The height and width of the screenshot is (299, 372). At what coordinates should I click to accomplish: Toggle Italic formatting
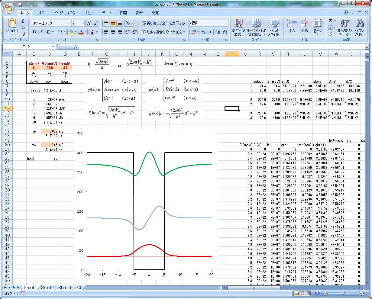point(41,32)
